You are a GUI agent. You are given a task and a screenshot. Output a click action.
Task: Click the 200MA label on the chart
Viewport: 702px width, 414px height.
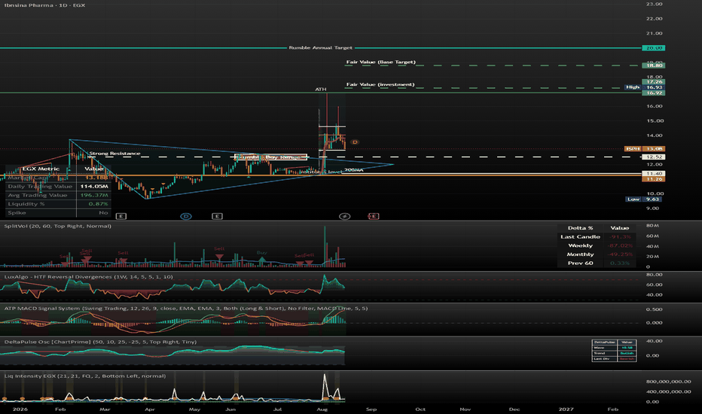(354, 170)
